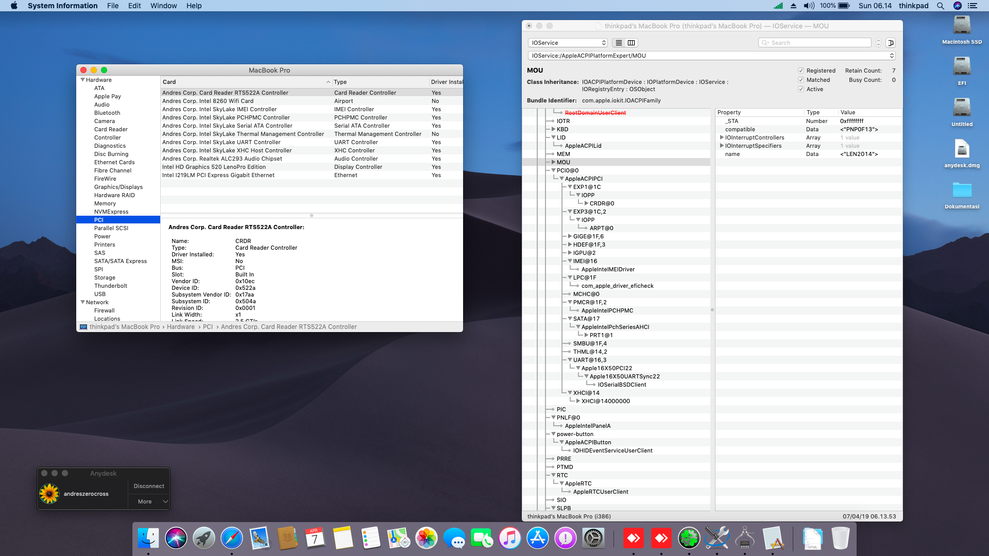989x556 pixels.
Task: Open Siri from the dock
Action: click(x=176, y=538)
